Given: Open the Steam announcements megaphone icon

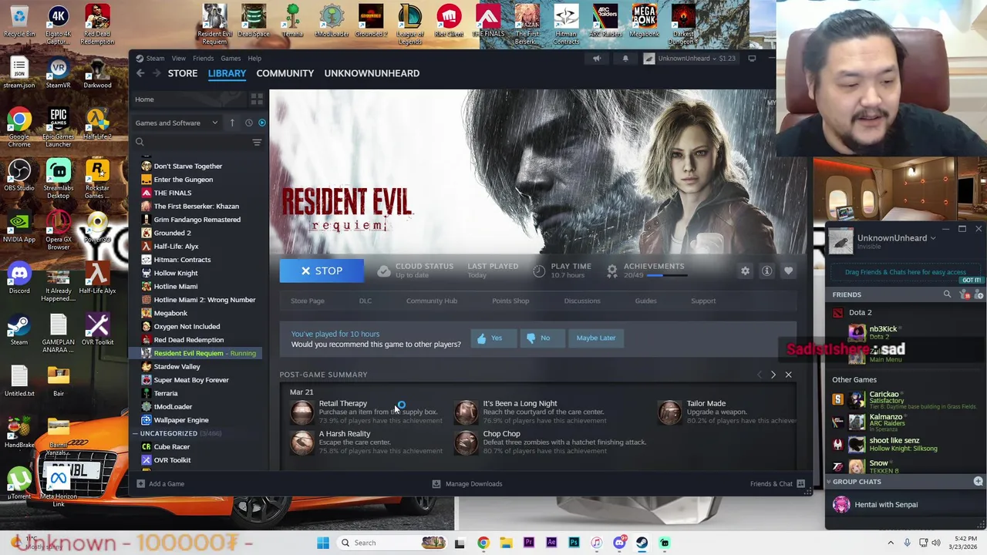Looking at the screenshot, I should [597, 59].
